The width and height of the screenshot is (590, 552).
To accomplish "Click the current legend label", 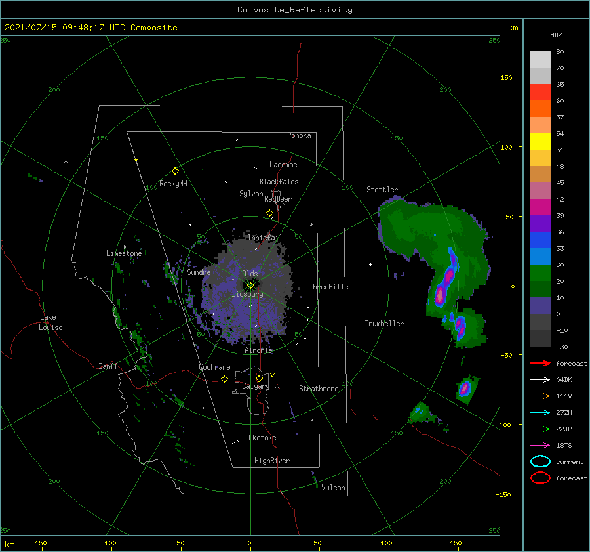I will 569,461.
